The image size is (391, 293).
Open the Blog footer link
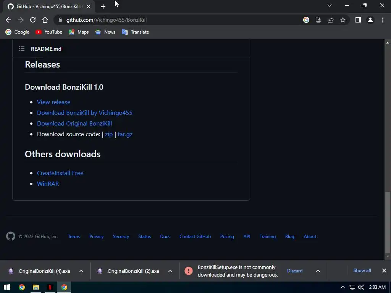(290, 237)
